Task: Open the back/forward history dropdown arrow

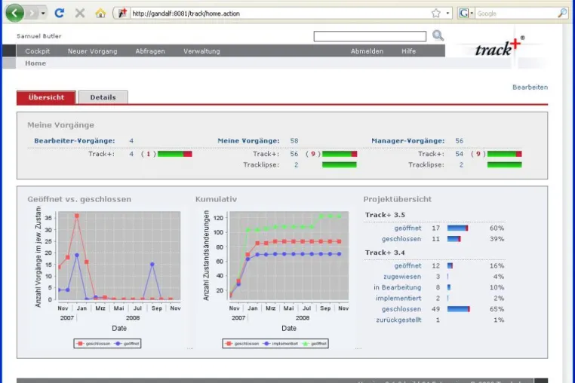Action: pos(43,14)
